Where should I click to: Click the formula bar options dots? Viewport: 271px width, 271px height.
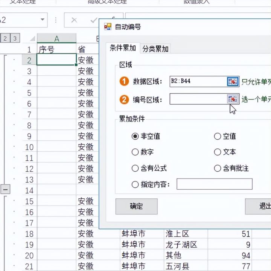(x=56, y=20)
